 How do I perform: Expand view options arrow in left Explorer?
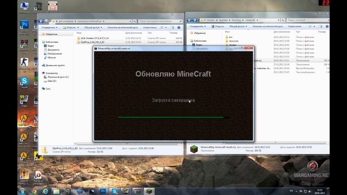click(166, 28)
